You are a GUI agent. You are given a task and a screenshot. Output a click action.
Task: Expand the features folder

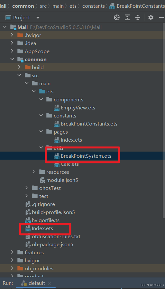tap(12, 252)
